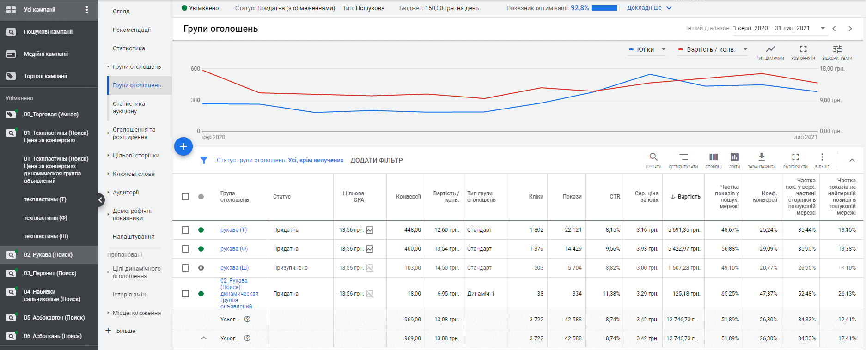Open Ключові слова in side menu
Image resolution: width=866 pixels, height=350 pixels.
click(134, 174)
